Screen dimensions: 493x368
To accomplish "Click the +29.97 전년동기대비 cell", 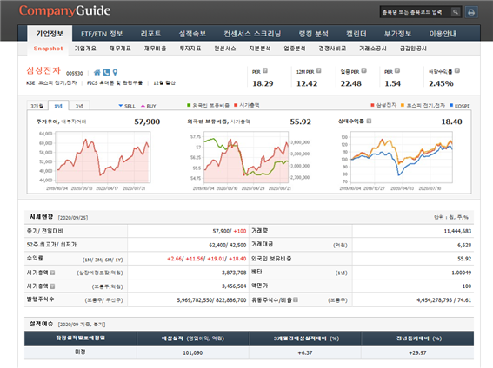I will click(417, 352).
